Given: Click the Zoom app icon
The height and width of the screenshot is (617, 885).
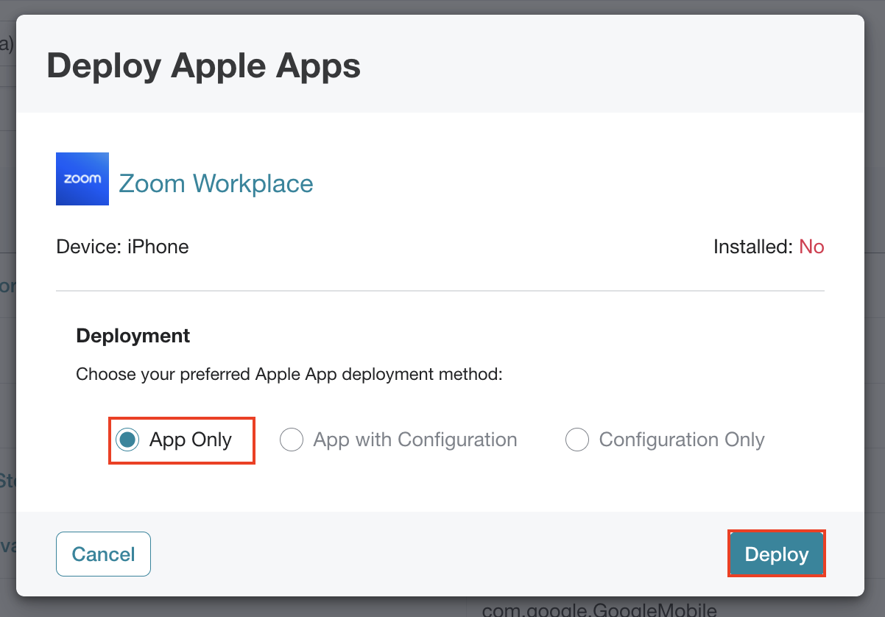Looking at the screenshot, I should click(x=82, y=179).
